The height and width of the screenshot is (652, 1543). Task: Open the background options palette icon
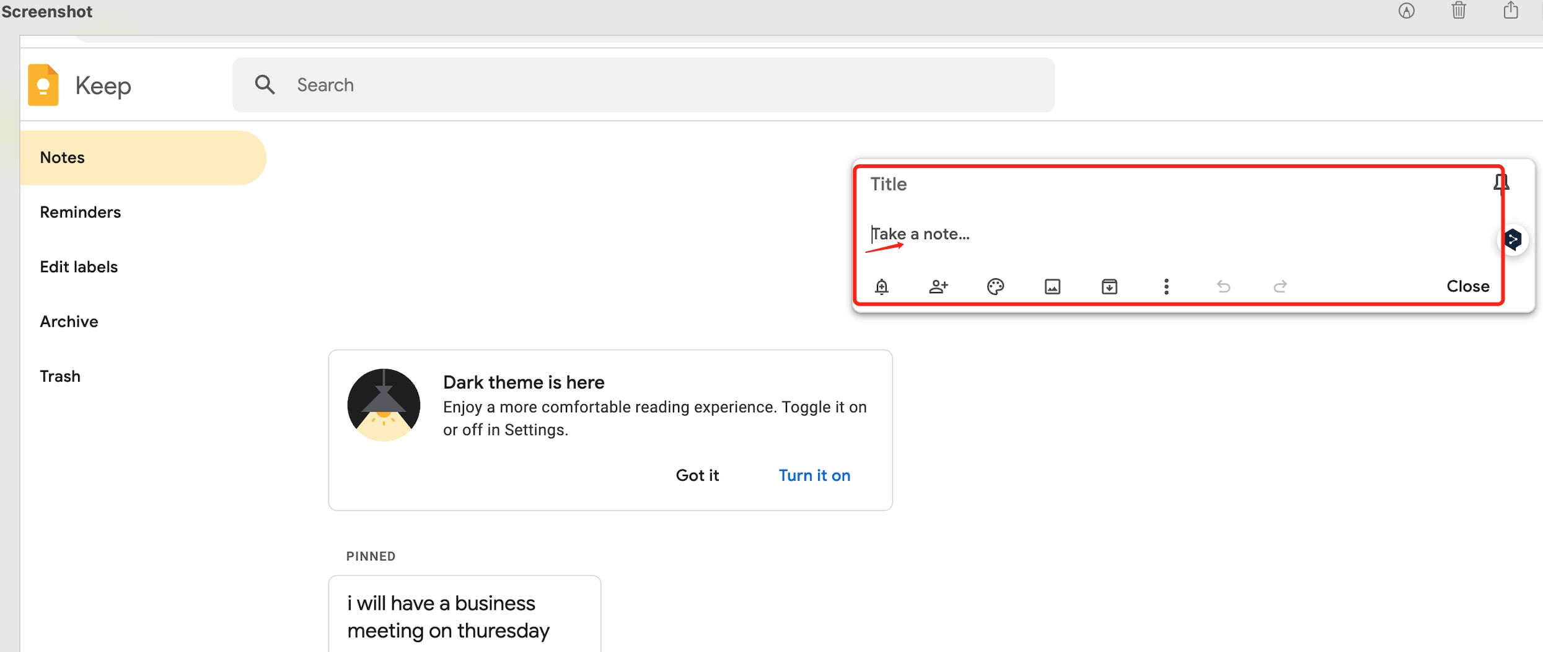[995, 286]
